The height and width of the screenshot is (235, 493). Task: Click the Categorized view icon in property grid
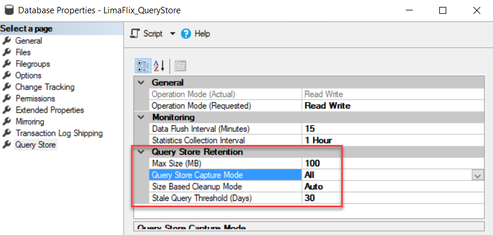[141, 66]
